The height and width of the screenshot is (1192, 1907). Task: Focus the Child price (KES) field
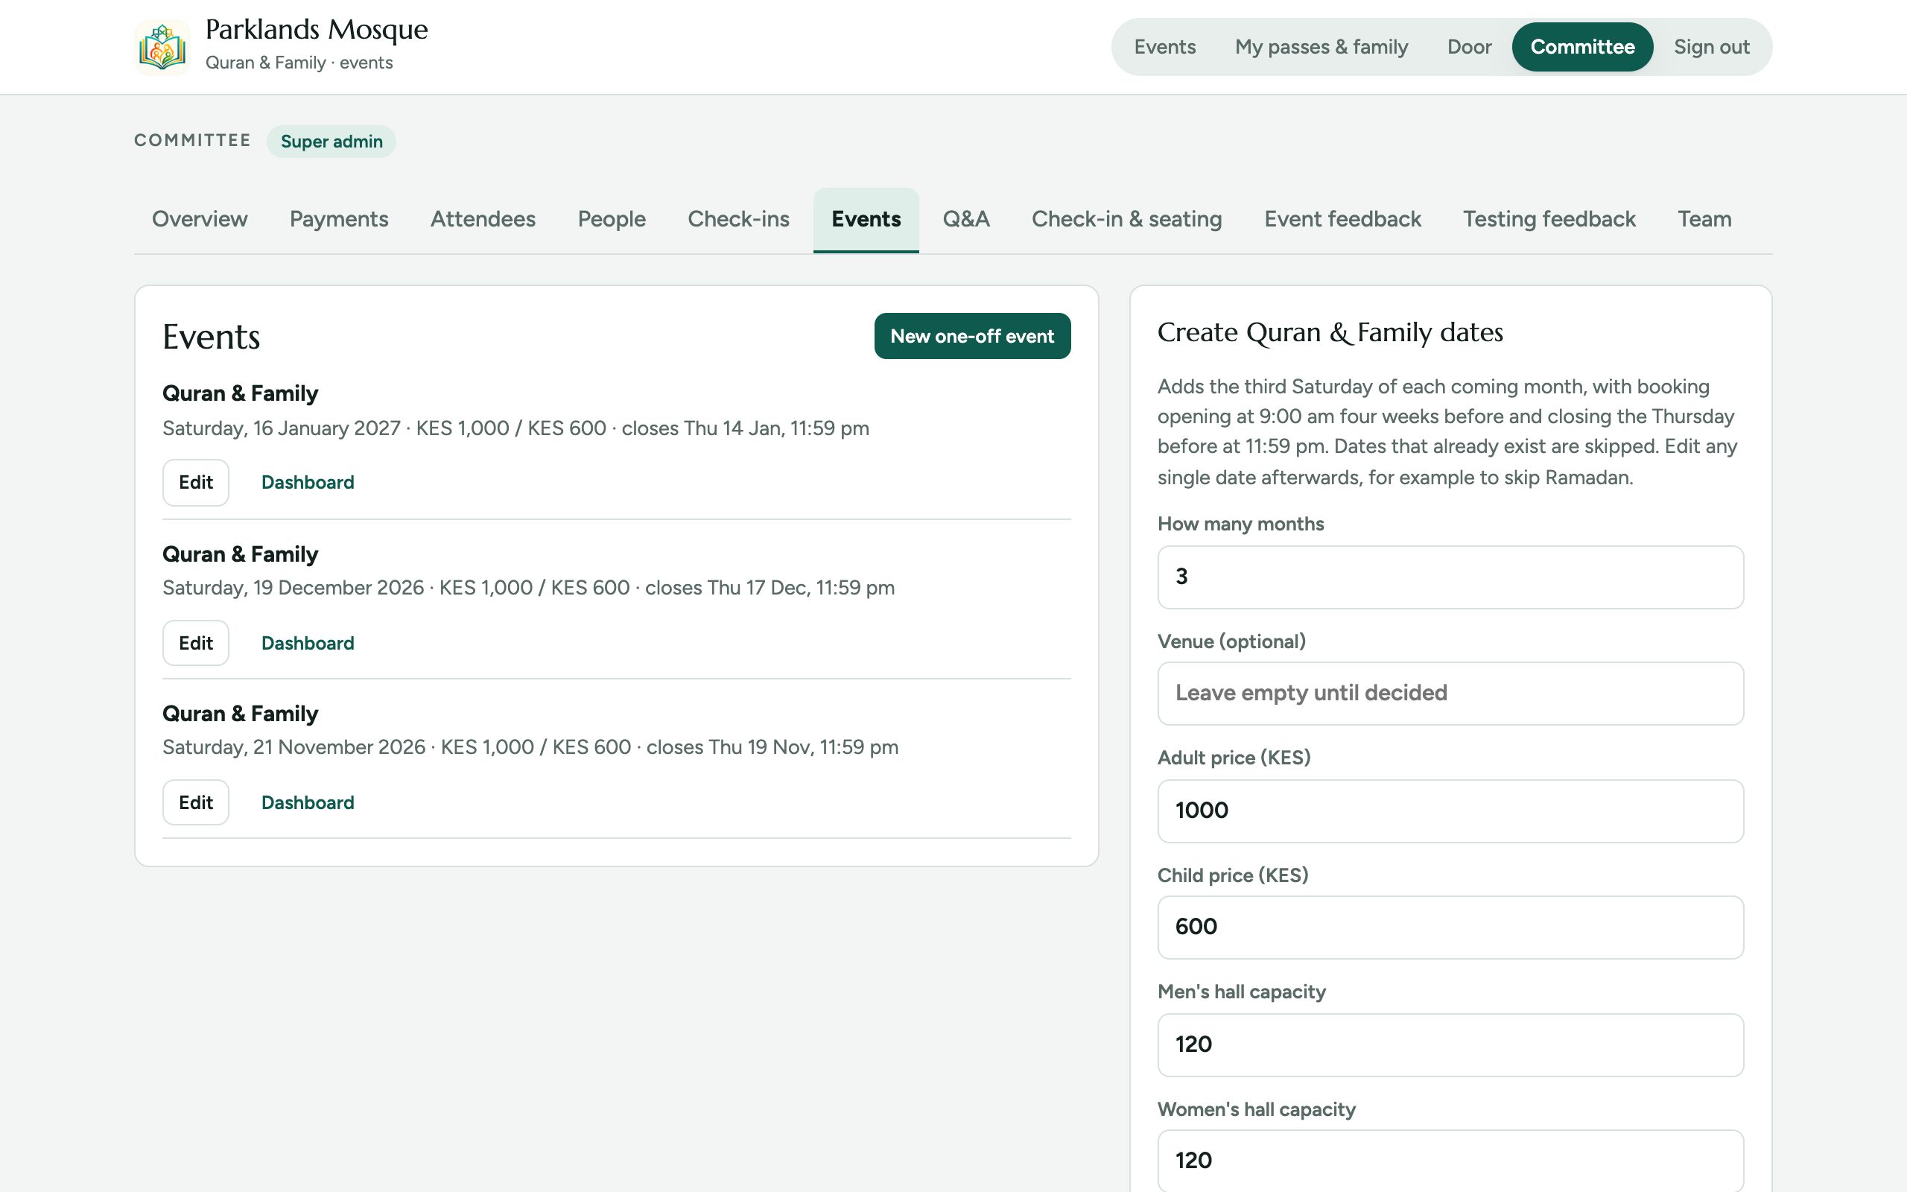click(1450, 927)
